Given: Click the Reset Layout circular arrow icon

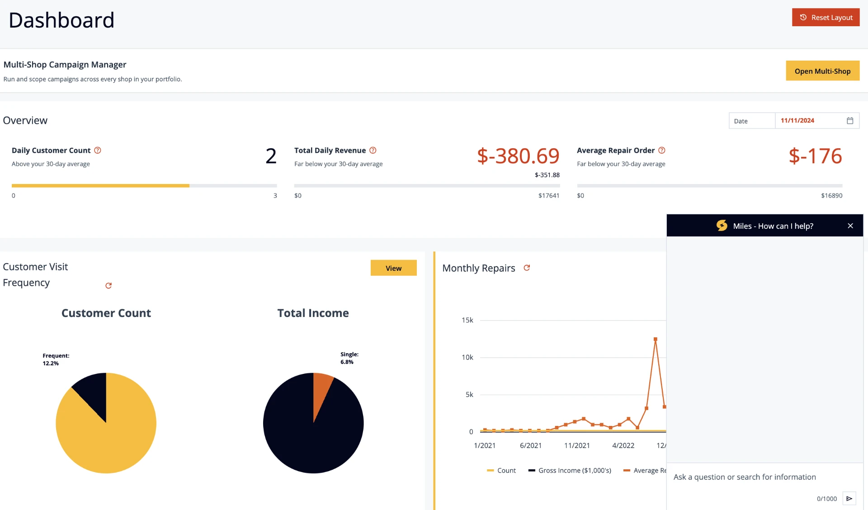Looking at the screenshot, I should tap(803, 17).
